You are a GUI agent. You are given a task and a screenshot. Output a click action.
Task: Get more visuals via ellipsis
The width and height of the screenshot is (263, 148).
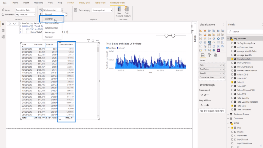click(223, 50)
